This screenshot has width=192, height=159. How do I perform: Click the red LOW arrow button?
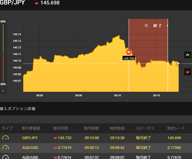click(x=188, y=72)
